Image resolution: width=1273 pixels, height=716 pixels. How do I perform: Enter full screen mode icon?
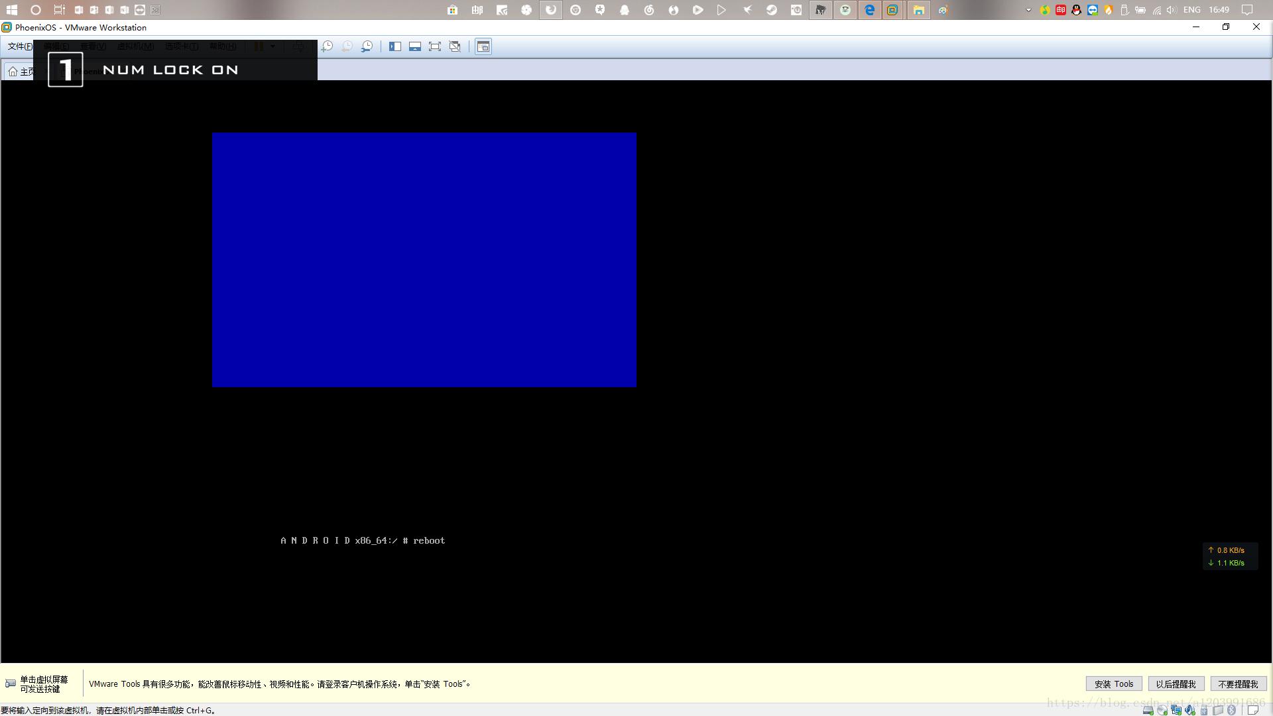(435, 46)
